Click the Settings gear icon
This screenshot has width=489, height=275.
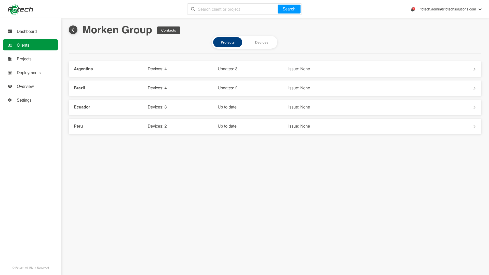pos(10,100)
